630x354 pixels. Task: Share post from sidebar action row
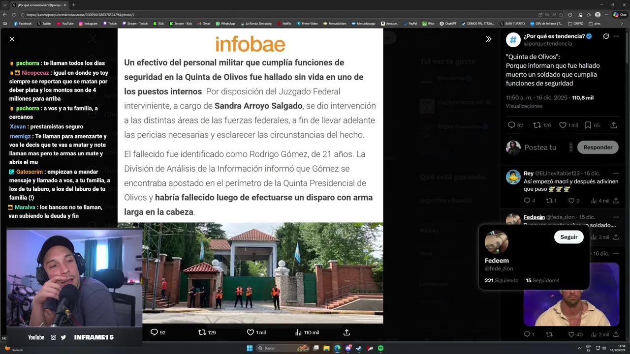click(614, 125)
